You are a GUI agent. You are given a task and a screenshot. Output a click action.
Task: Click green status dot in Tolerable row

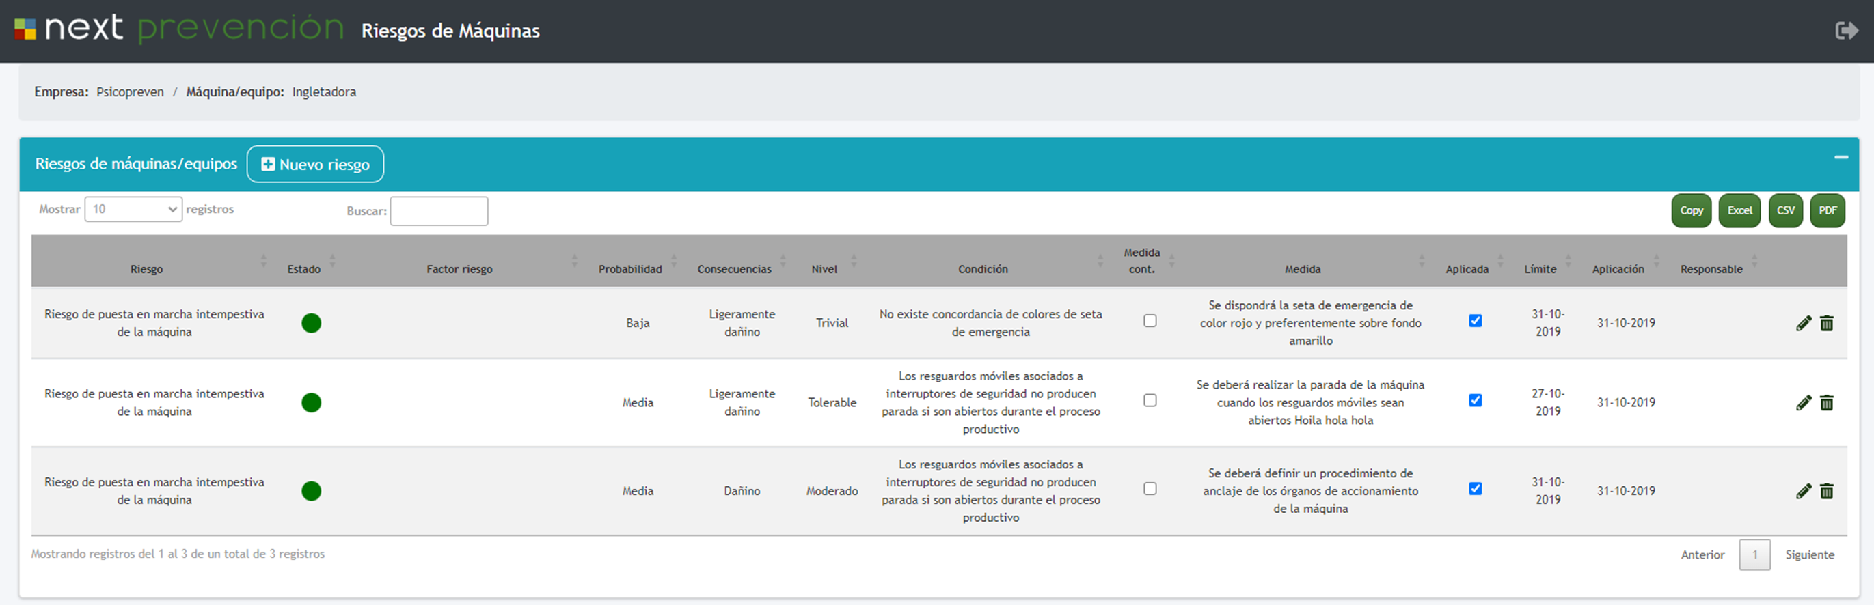point(312,403)
